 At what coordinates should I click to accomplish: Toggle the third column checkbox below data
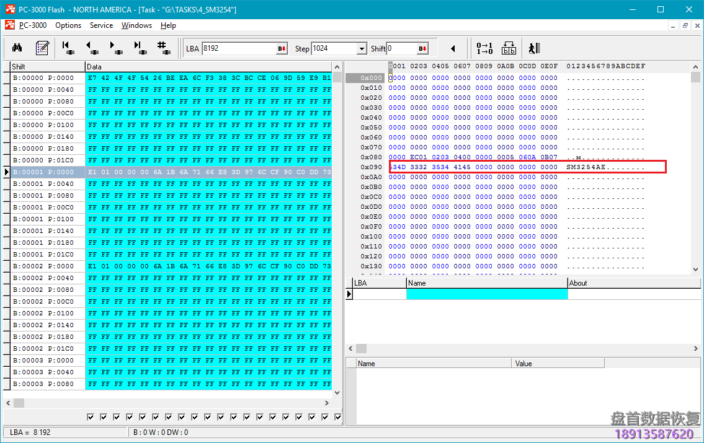click(x=117, y=417)
